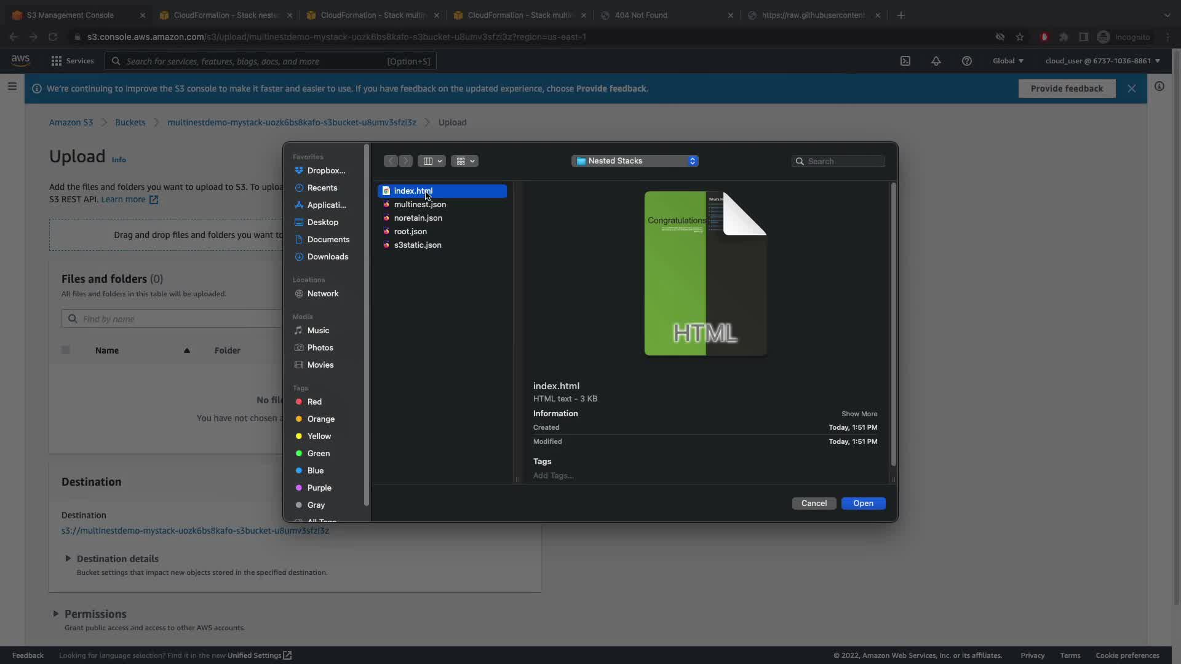Click the AWS logo home icon
This screenshot has width=1181, height=664.
coord(20,60)
